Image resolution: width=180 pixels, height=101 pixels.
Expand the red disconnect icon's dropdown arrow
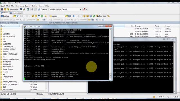coord(87,9)
